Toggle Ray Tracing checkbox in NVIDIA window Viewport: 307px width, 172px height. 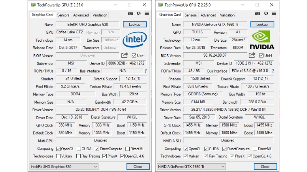206,156
